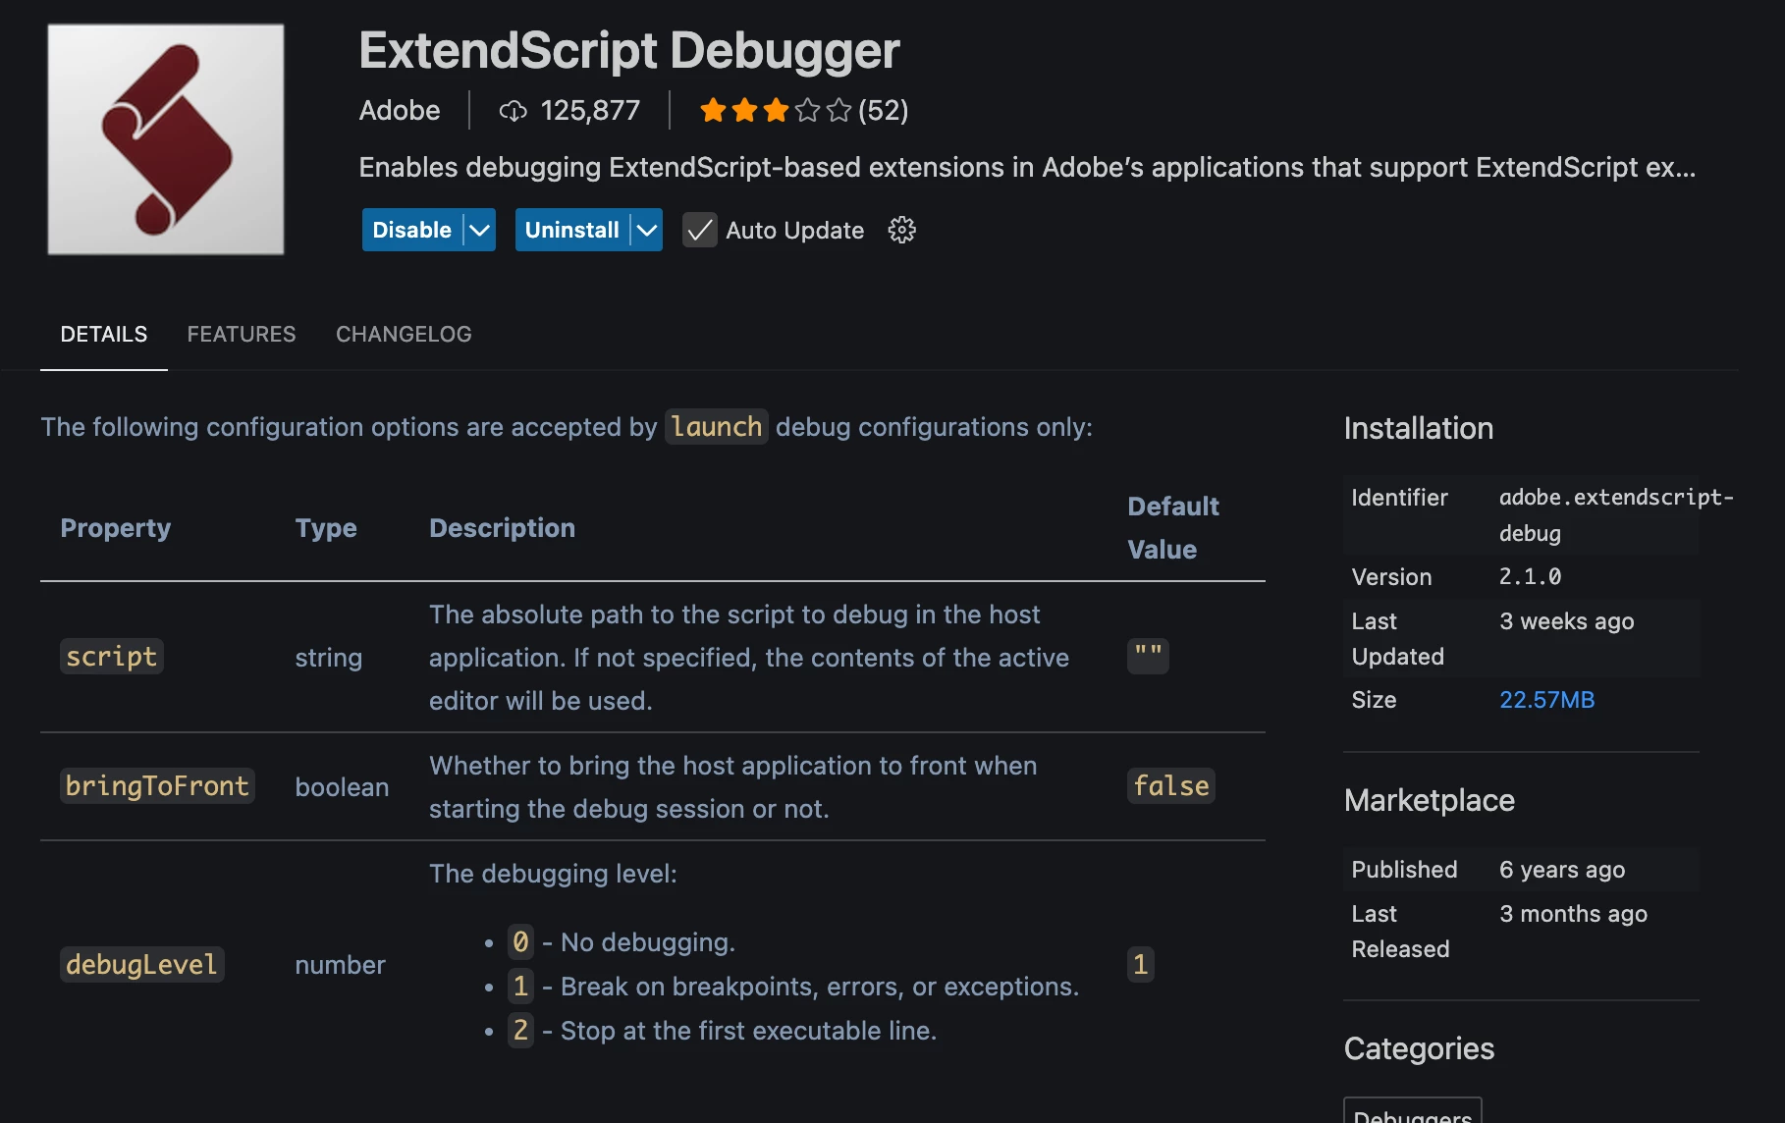This screenshot has height=1123, width=1785.
Task: Click the Published '6 years ago' value
Action: tap(1562, 869)
